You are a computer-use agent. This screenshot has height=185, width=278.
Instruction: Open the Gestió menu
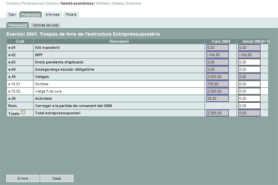click(x=52, y=4)
